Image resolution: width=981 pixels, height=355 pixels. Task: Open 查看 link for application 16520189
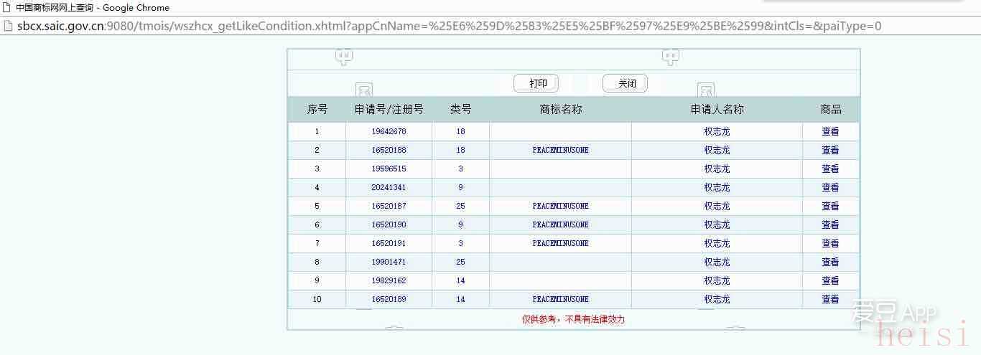point(830,300)
